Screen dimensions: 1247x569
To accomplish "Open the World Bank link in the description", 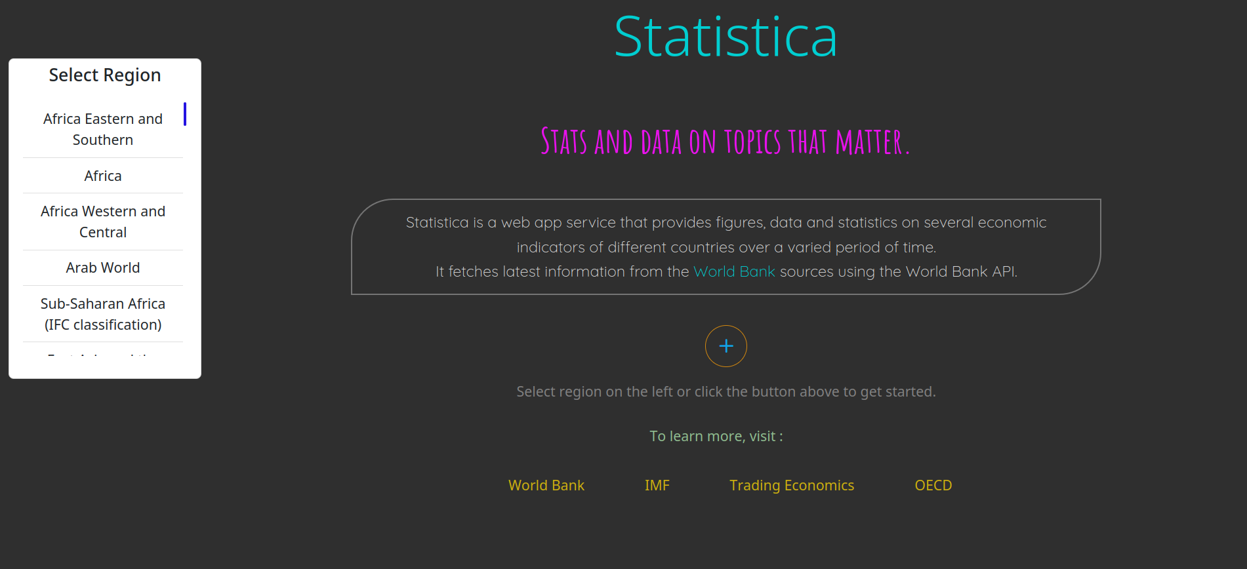I will (x=734, y=271).
